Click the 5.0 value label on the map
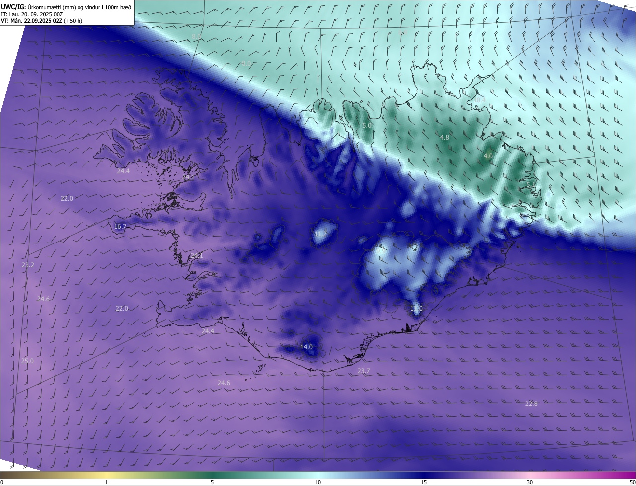 367,126
